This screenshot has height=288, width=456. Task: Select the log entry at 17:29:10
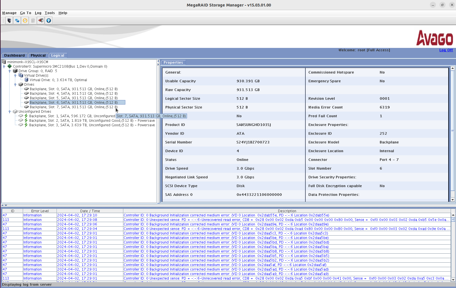click(x=226, y=215)
